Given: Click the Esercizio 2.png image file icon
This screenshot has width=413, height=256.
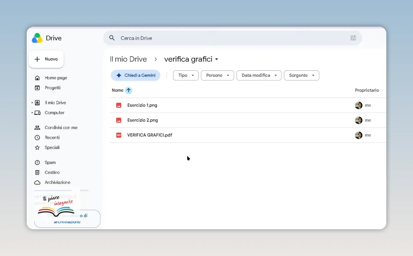Looking at the screenshot, I should point(119,120).
